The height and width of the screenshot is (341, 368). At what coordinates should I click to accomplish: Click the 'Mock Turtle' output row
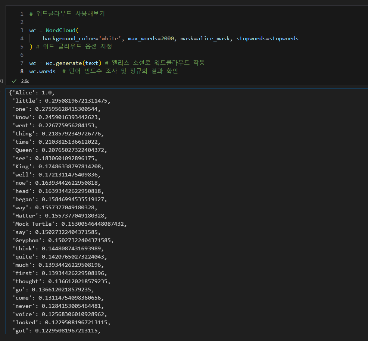[69, 224]
